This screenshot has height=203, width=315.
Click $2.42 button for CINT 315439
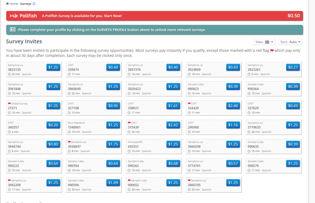pyautogui.click(x=173, y=125)
